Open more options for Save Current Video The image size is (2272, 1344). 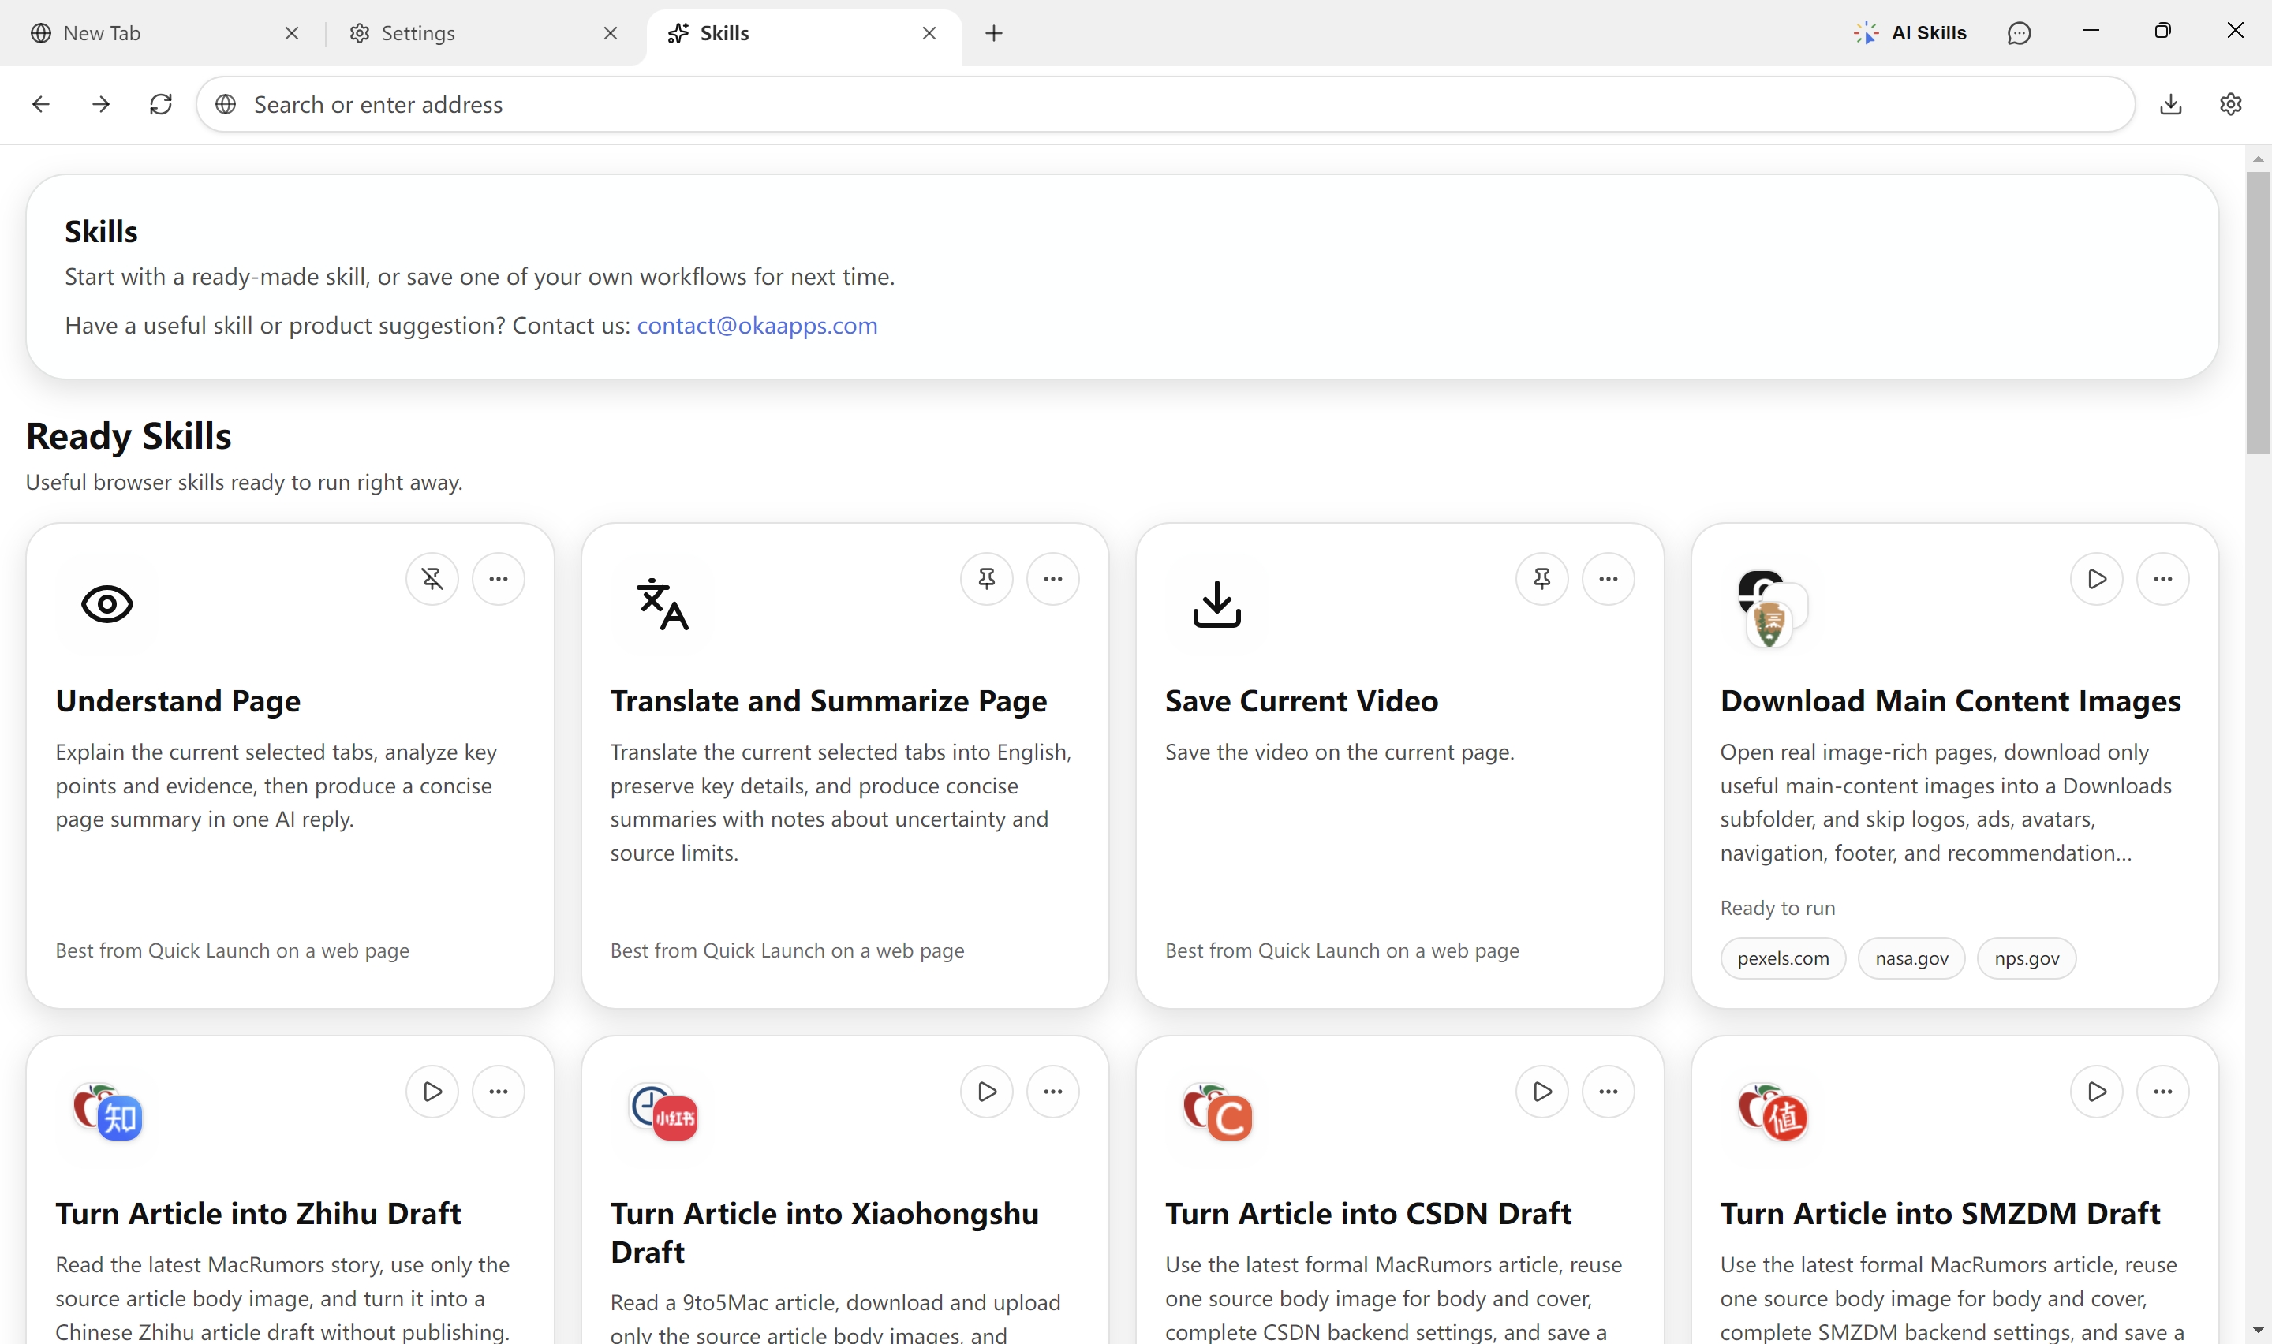[1607, 579]
